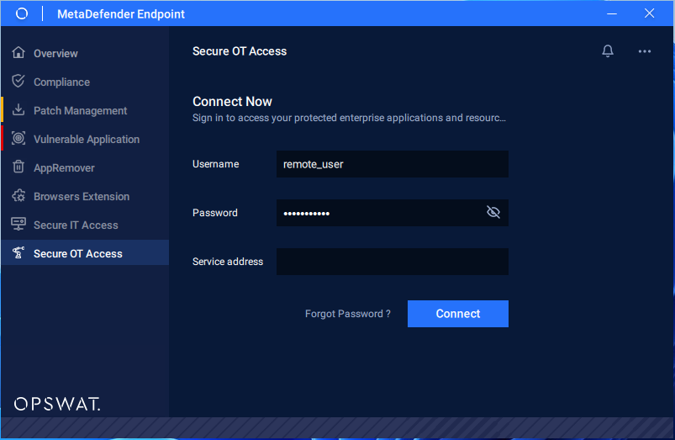The width and height of the screenshot is (675, 440).
Task: Click the Secure IT Access monitor icon
Action: click(x=18, y=224)
